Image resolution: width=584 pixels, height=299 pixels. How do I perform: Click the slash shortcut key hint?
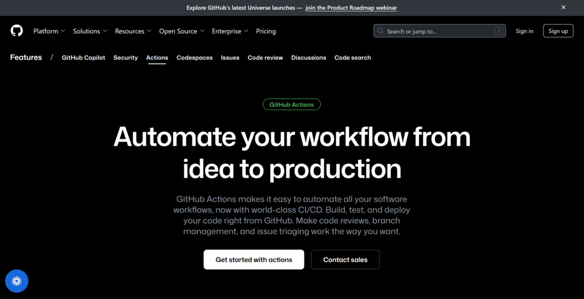pos(498,31)
